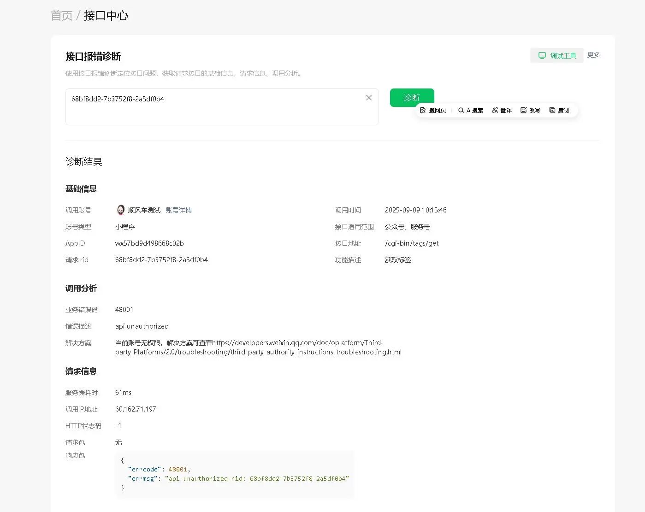Click 搜网页 in floating toolbar
Viewport: 645px width, 512px height.
(433, 111)
